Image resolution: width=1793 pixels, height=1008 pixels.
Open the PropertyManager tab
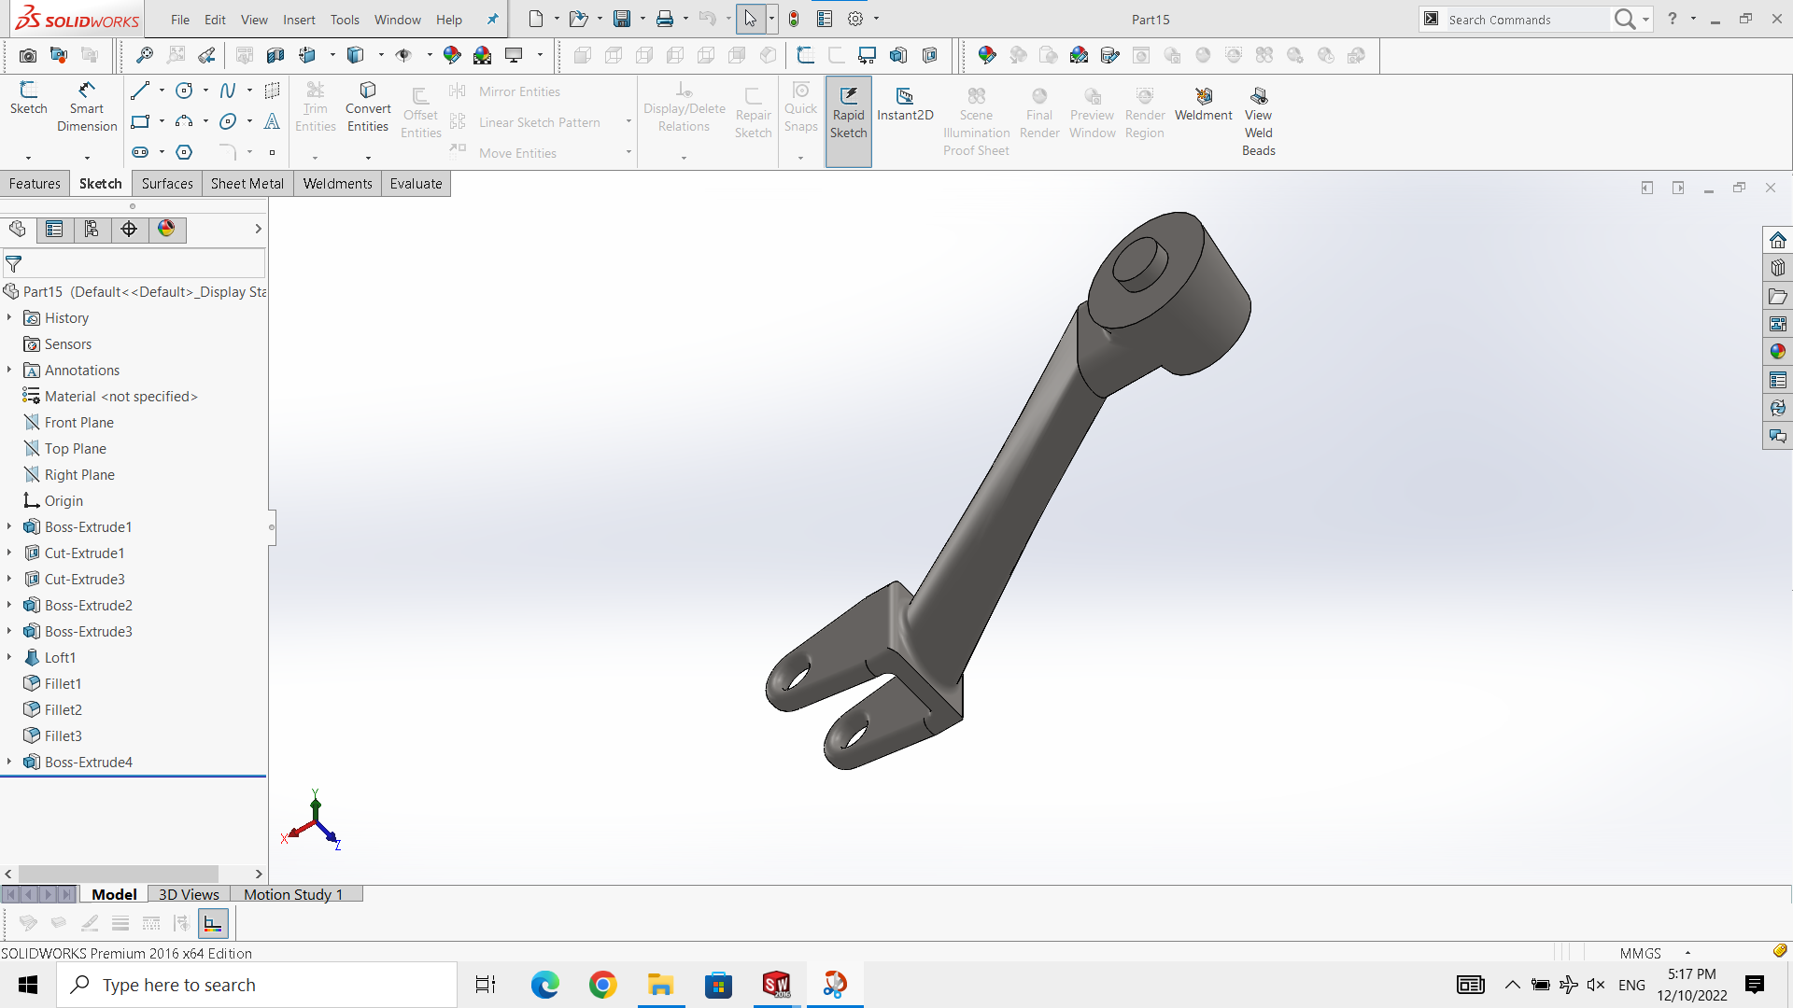coord(54,230)
